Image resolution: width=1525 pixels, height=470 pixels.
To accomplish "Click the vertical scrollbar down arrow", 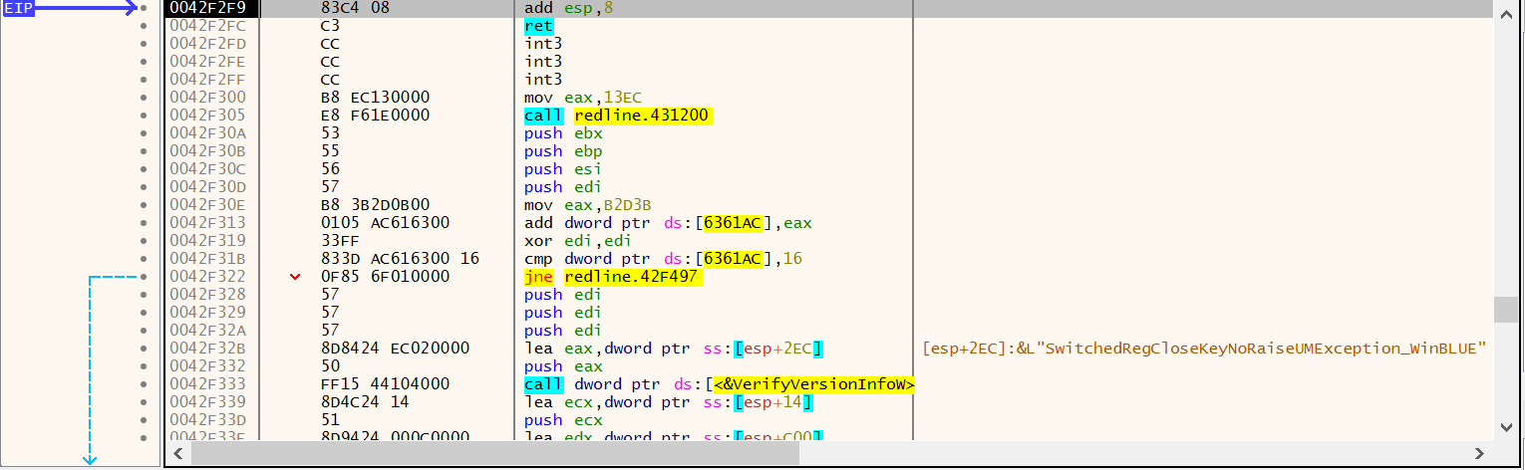I will coord(1506,427).
